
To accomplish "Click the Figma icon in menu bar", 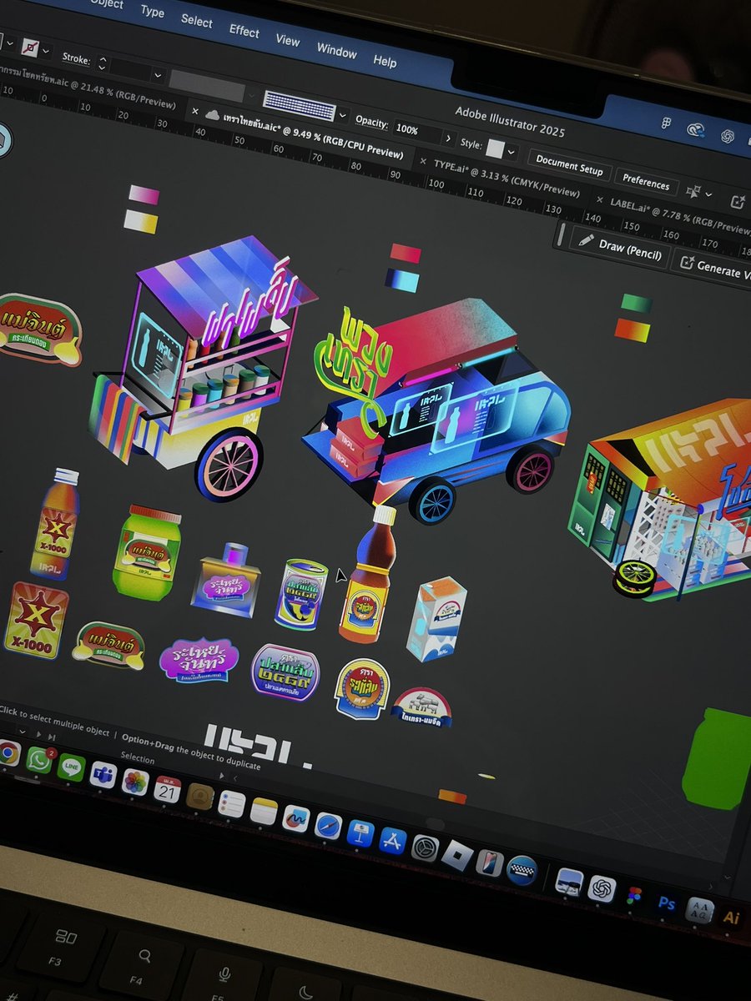I will coord(665,123).
